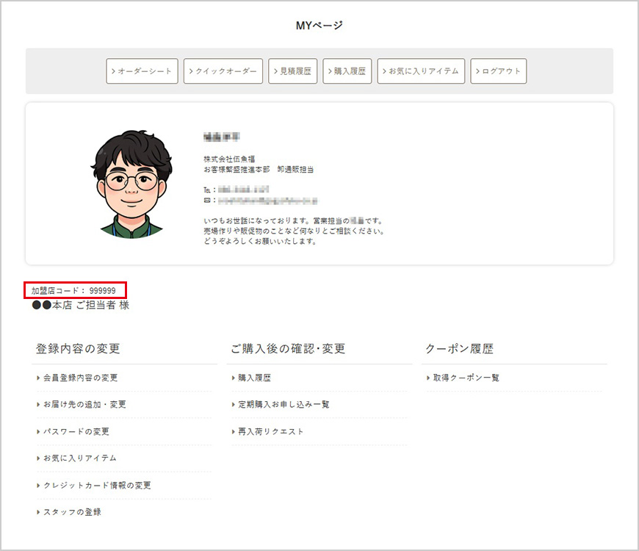Click the blurred phone number beside the Tel icon
This screenshot has height=551, width=639.
pyautogui.click(x=248, y=190)
